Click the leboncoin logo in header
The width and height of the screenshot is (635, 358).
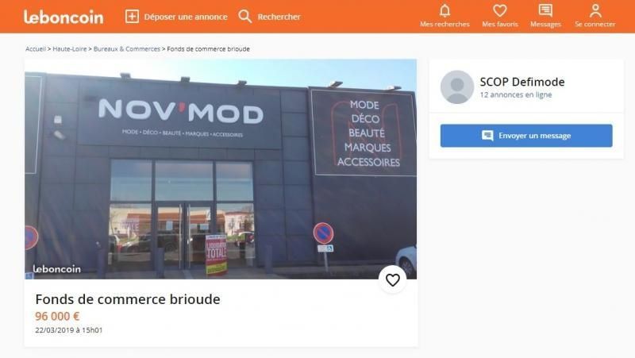pyautogui.click(x=63, y=17)
